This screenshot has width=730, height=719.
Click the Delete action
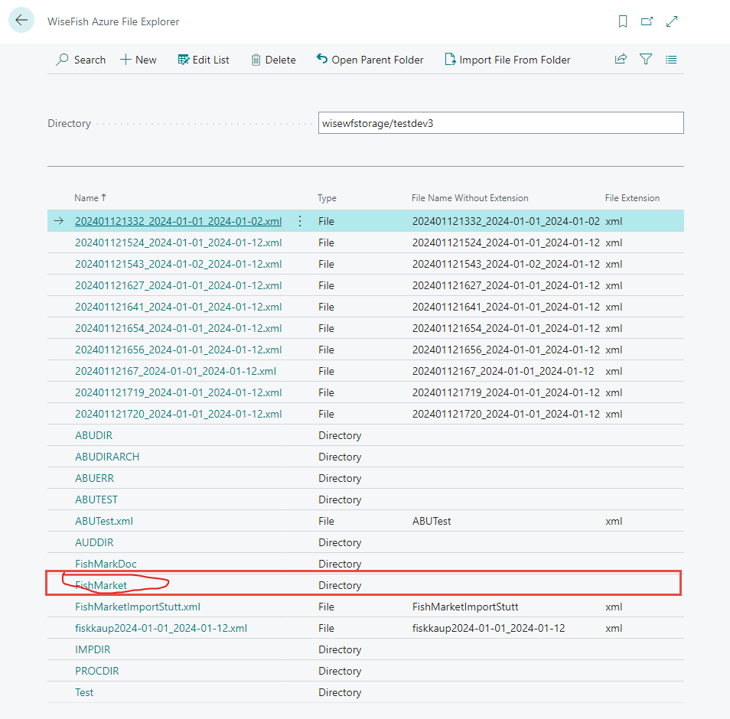273,60
